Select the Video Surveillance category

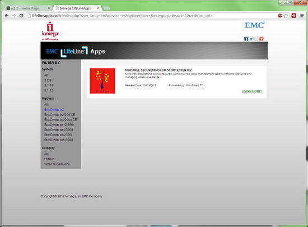[x=57, y=164]
